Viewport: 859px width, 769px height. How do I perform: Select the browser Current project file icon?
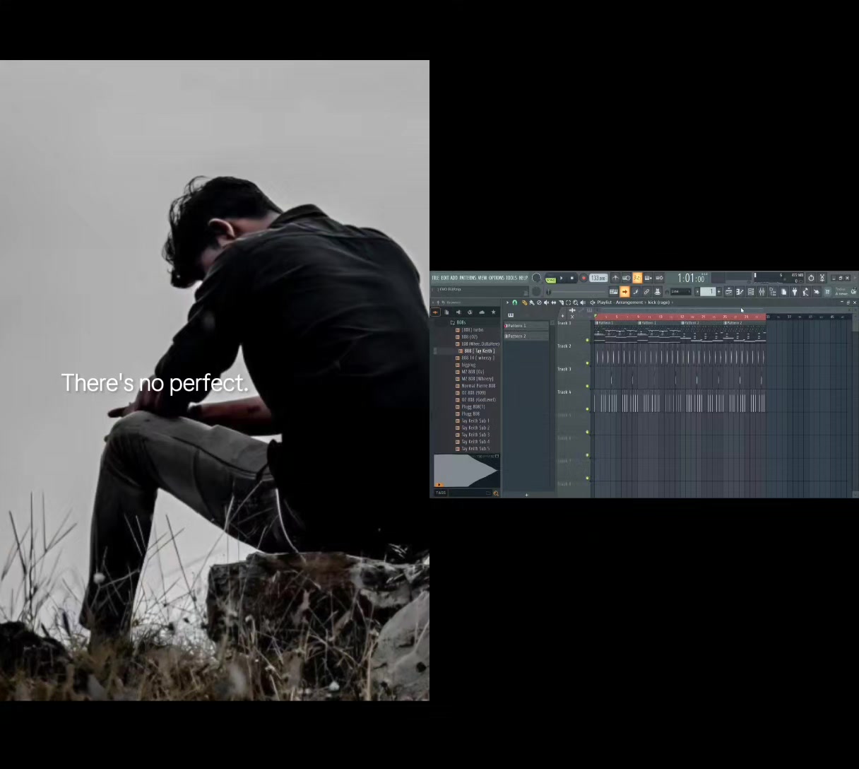pos(446,312)
